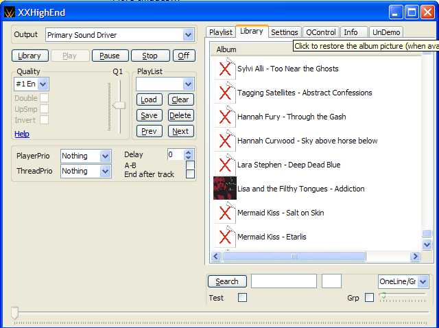Click the horizontal scrollbar thumb in album list
Screen dimensions: 439x328
294,257
